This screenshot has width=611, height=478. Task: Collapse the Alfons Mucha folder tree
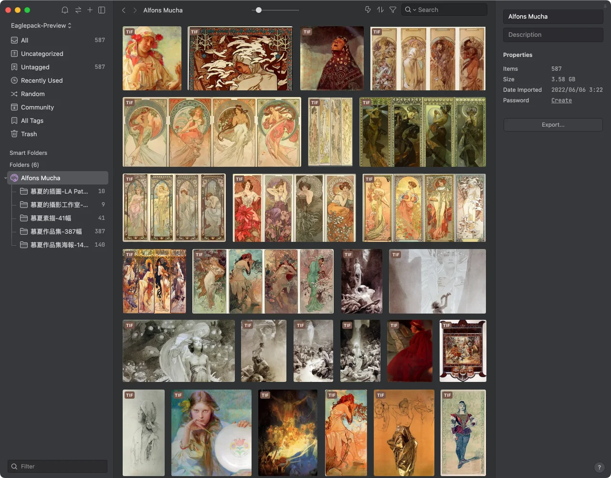pyautogui.click(x=5, y=178)
